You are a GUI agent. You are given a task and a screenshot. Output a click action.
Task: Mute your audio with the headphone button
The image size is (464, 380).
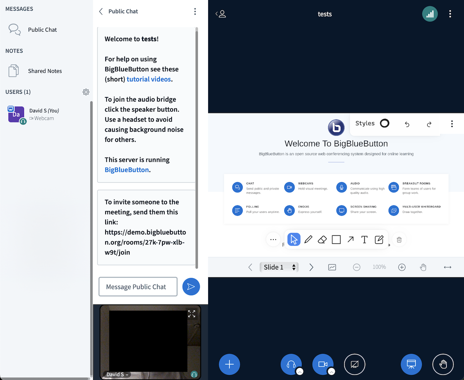pyautogui.click(x=291, y=364)
